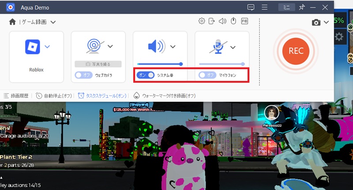Expand the ゲーム録画 mode dropdown

click(53, 22)
